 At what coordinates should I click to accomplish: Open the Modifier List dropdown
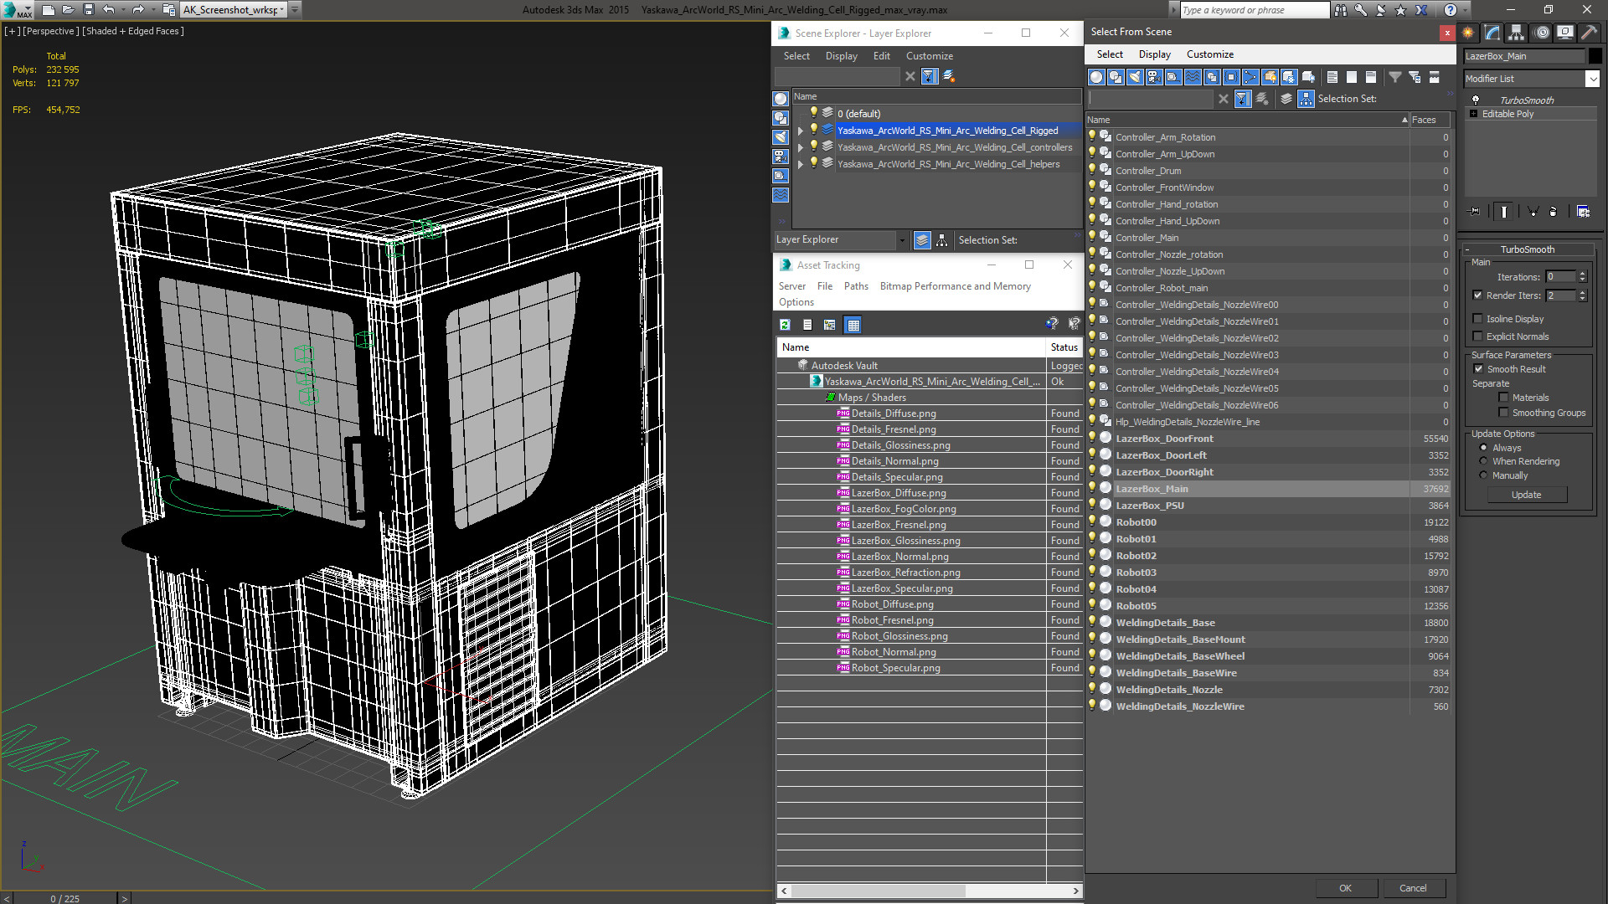(x=1592, y=79)
